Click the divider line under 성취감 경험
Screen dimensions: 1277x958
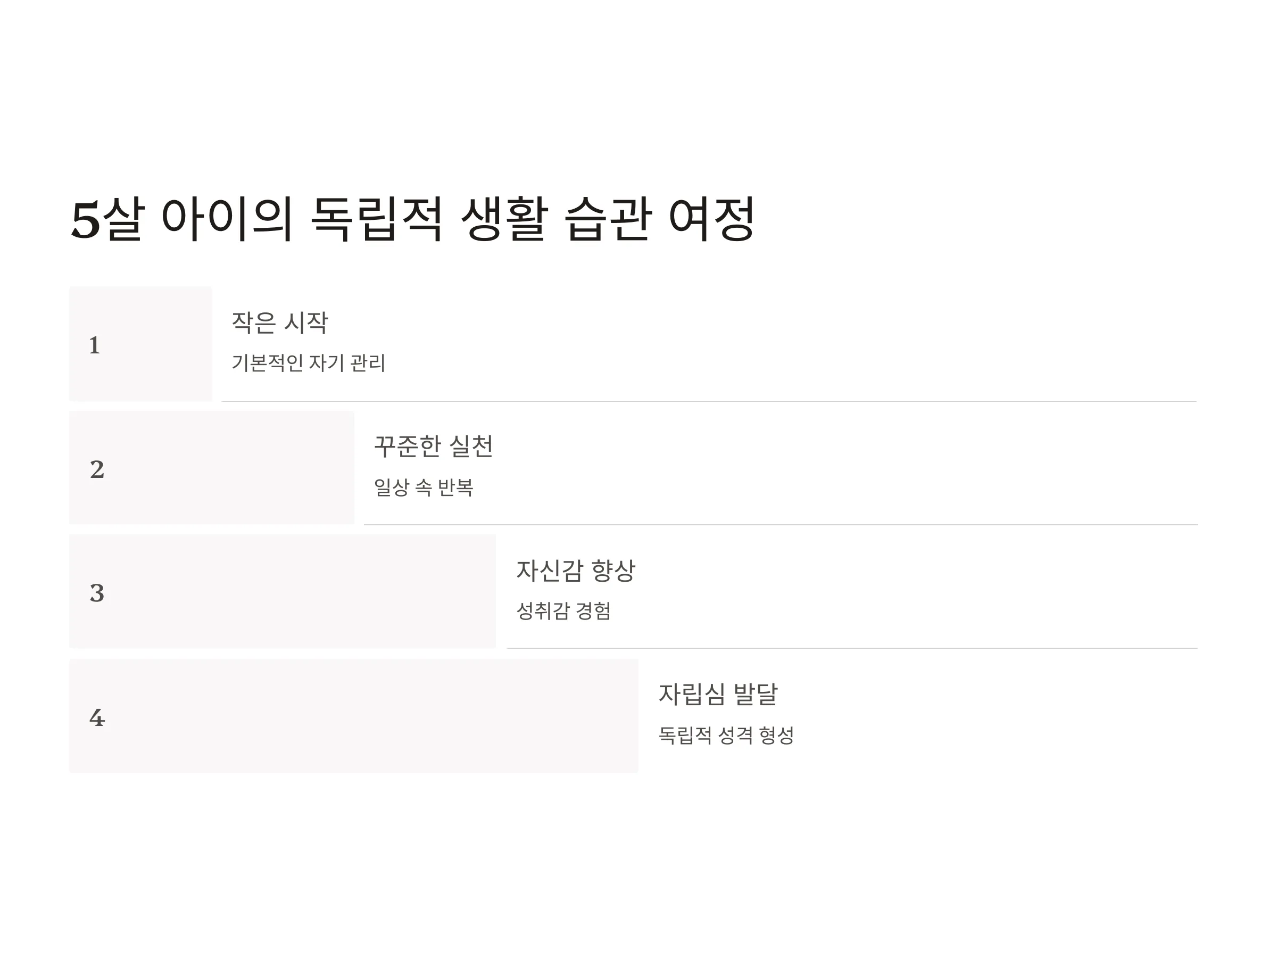click(852, 648)
